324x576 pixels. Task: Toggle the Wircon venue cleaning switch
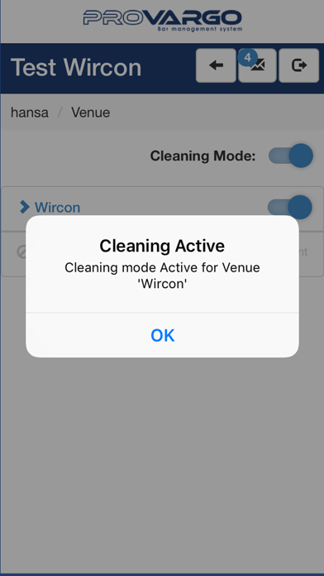290,207
